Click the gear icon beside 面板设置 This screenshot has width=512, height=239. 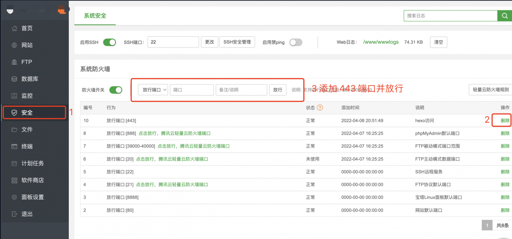click(14, 197)
